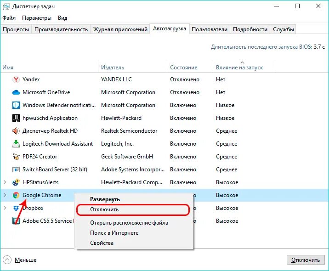The height and width of the screenshot is (271, 329).
Task: Click the hpwuSchd Application icon
Action: [x=16, y=118]
